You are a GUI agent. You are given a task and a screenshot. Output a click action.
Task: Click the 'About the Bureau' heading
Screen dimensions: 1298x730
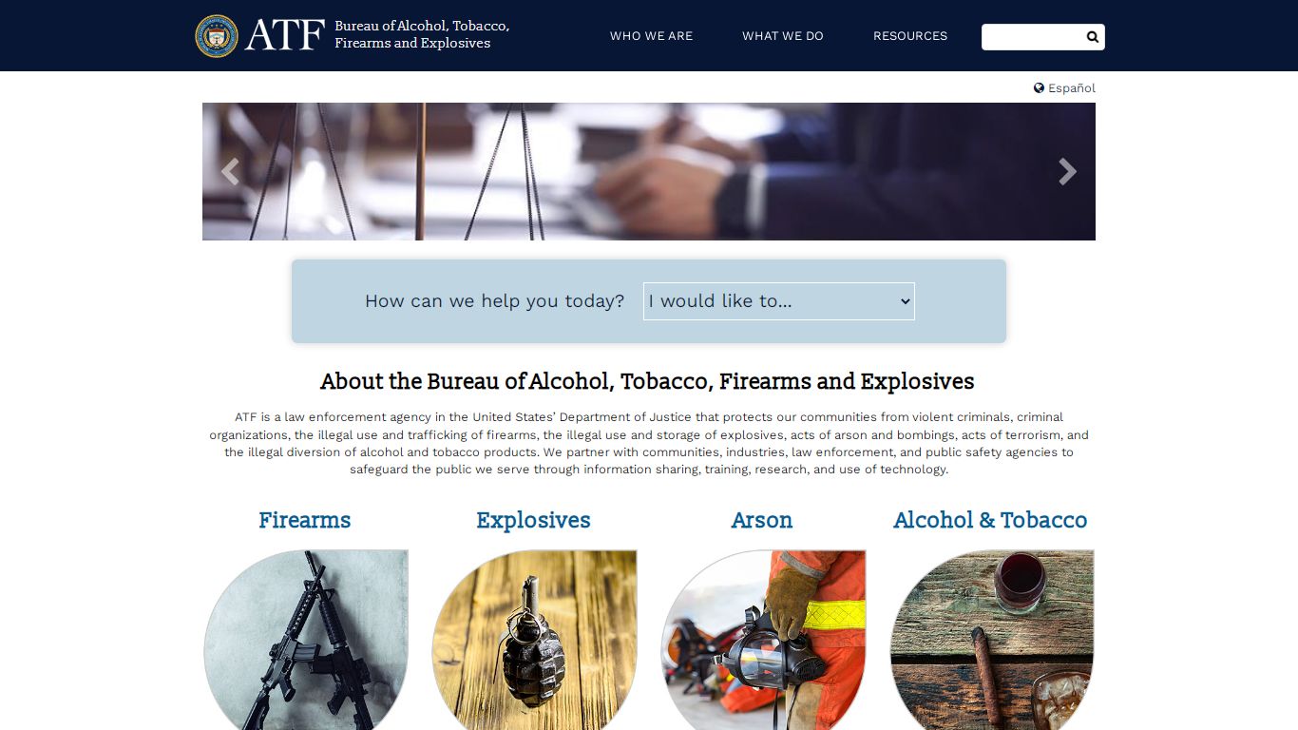point(647,381)
